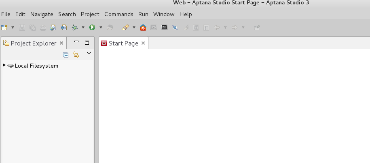The image size is (370, 163).
Task: Open the Aptana Start Page home icon
Action: (143, 27)
